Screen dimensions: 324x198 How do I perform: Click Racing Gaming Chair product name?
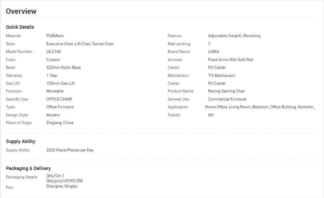click(227, 91)
